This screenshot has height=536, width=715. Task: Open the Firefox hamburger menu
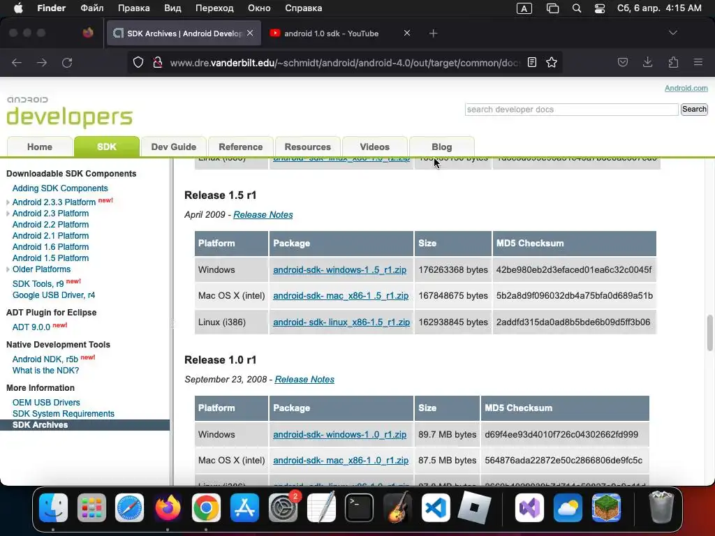pos(698,62)
